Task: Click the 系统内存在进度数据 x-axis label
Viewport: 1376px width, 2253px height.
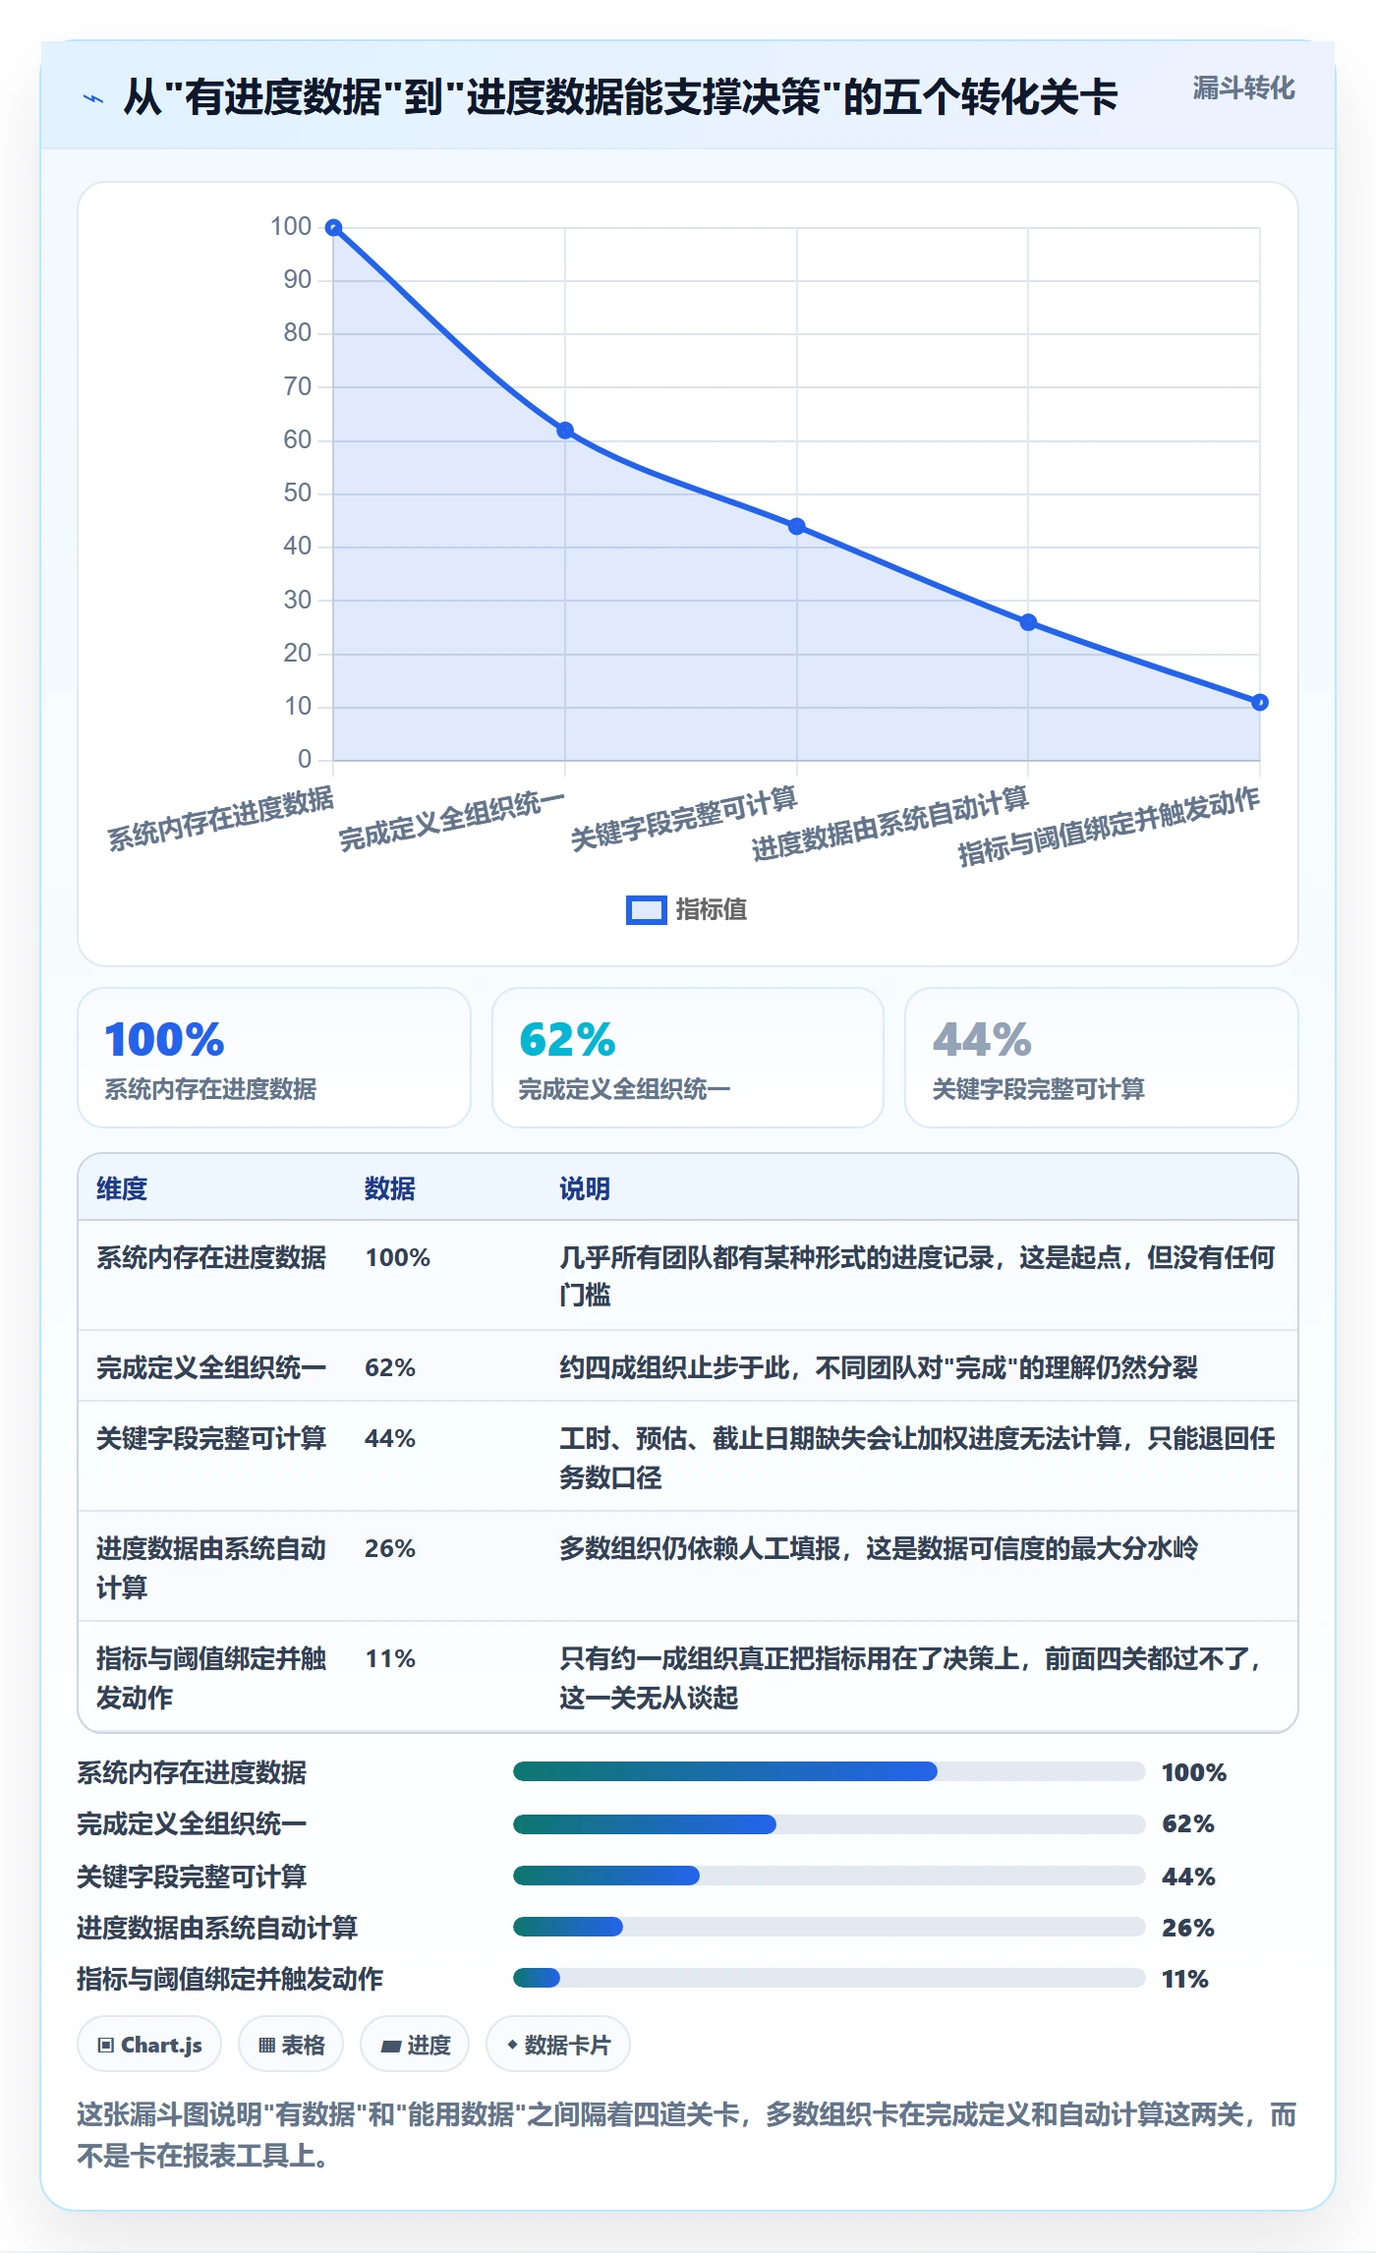Action: [x=221, y=819]
